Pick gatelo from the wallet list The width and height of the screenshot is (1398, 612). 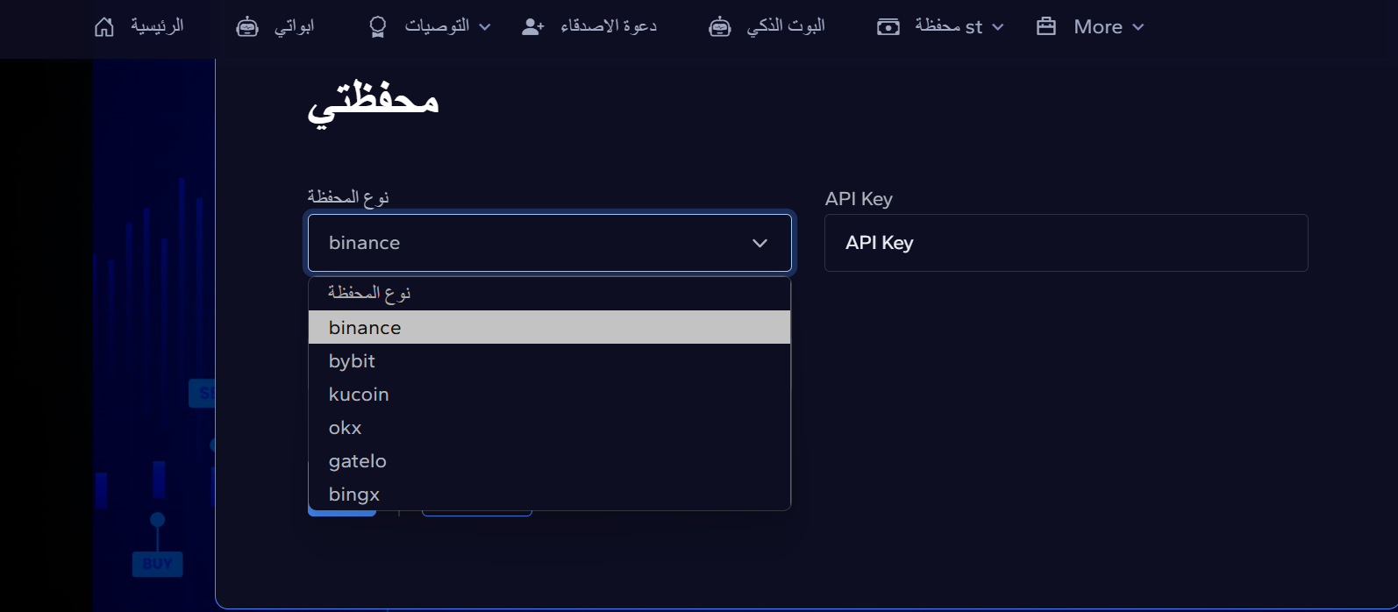pos(550,460)
